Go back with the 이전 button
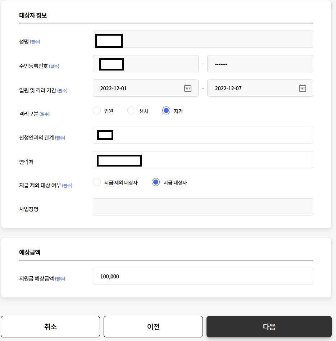 click(x=153, y=327)
